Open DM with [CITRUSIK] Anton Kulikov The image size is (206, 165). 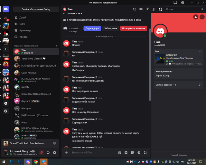coord(36,80)
